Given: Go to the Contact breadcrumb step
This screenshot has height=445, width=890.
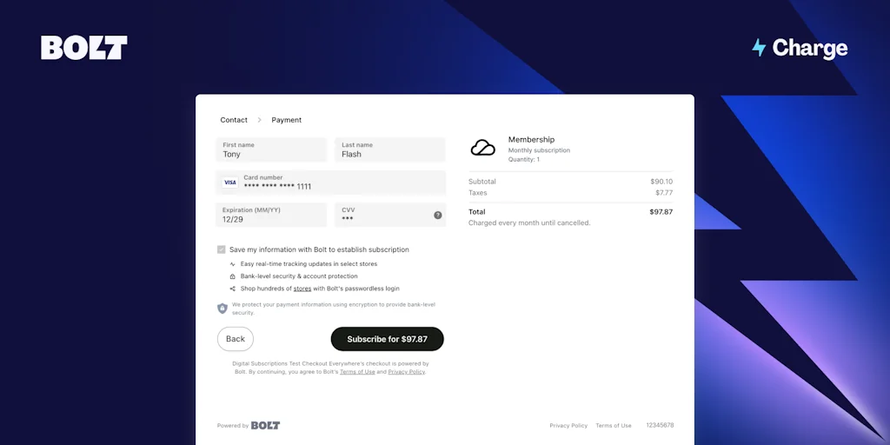Looking at the screenshot, I should (x=234, y=120).
